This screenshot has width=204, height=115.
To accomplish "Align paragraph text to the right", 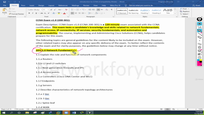I will (x=79, y=13).
